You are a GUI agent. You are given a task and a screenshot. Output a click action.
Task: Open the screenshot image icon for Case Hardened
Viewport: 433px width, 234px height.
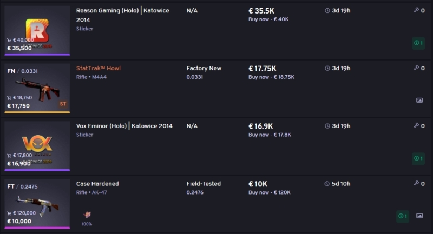click(419, 216)
